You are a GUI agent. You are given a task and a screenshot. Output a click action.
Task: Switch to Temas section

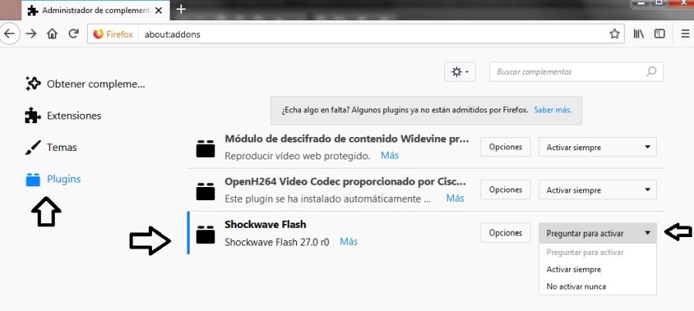[51, 148]
